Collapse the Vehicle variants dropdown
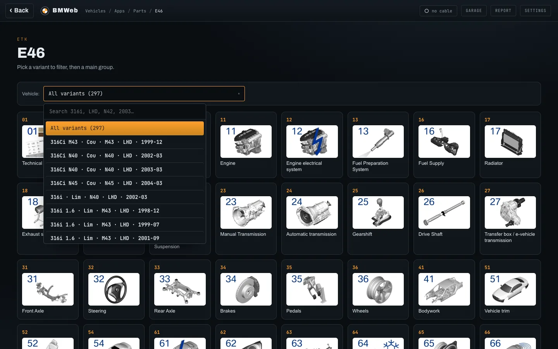558x349 pixels. pos(144,93)
